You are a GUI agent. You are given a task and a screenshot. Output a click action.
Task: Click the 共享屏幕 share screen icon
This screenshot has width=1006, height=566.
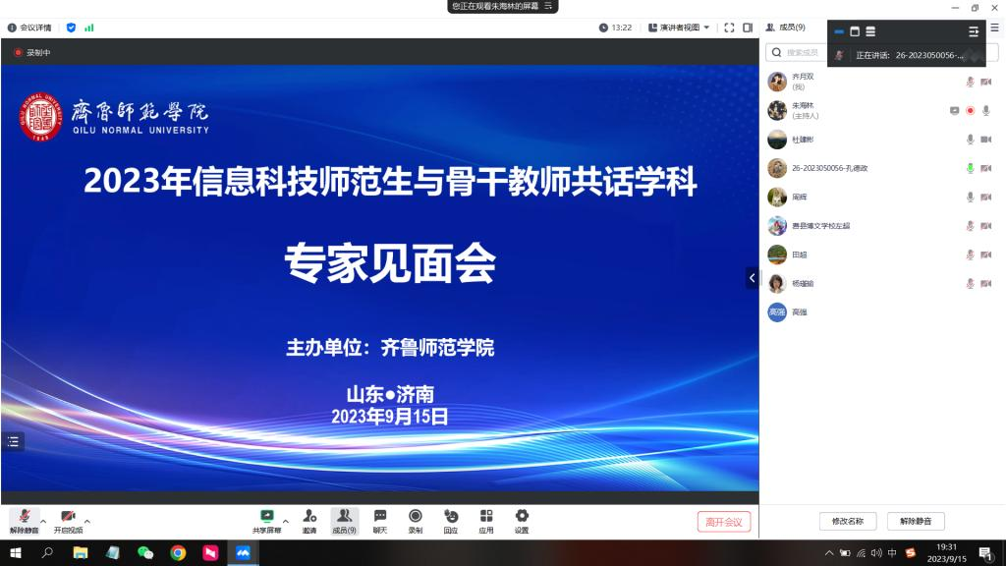pos(266,516)
